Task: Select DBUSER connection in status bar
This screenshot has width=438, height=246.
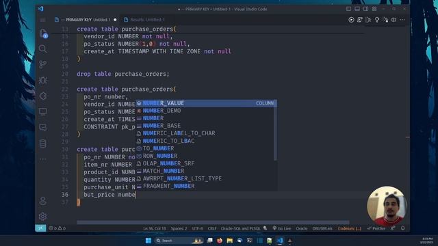Action: click(x=322, y=228)
